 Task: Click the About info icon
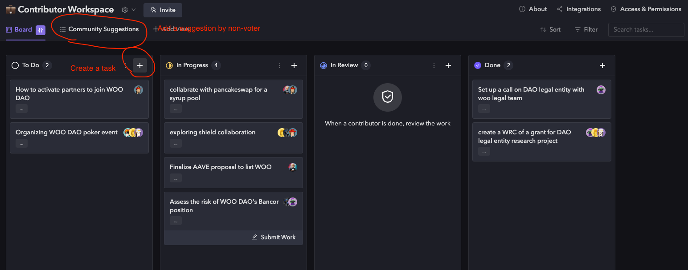(522, 9)
